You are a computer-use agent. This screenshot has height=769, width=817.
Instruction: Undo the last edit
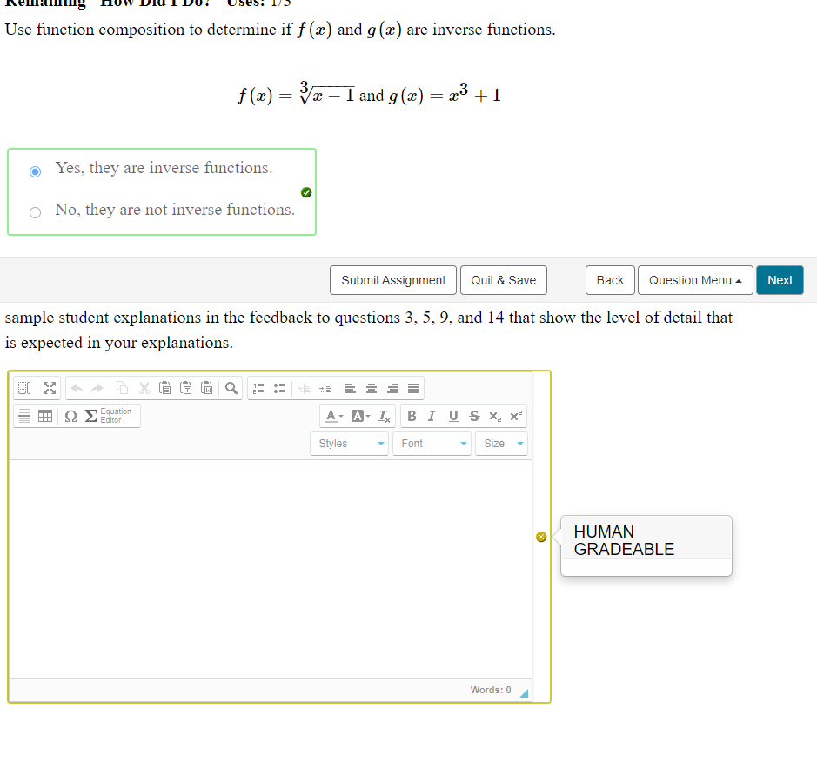[x=77, y=388]
